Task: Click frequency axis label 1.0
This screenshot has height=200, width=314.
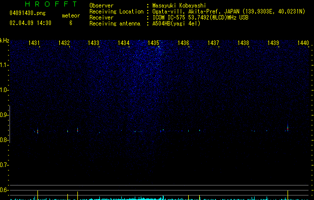Action: coord(4,90)
